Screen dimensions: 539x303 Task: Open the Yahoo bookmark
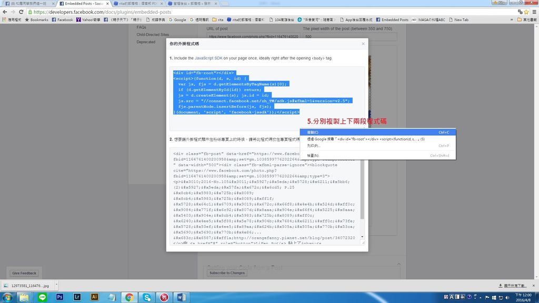click(x=88, y=20)
